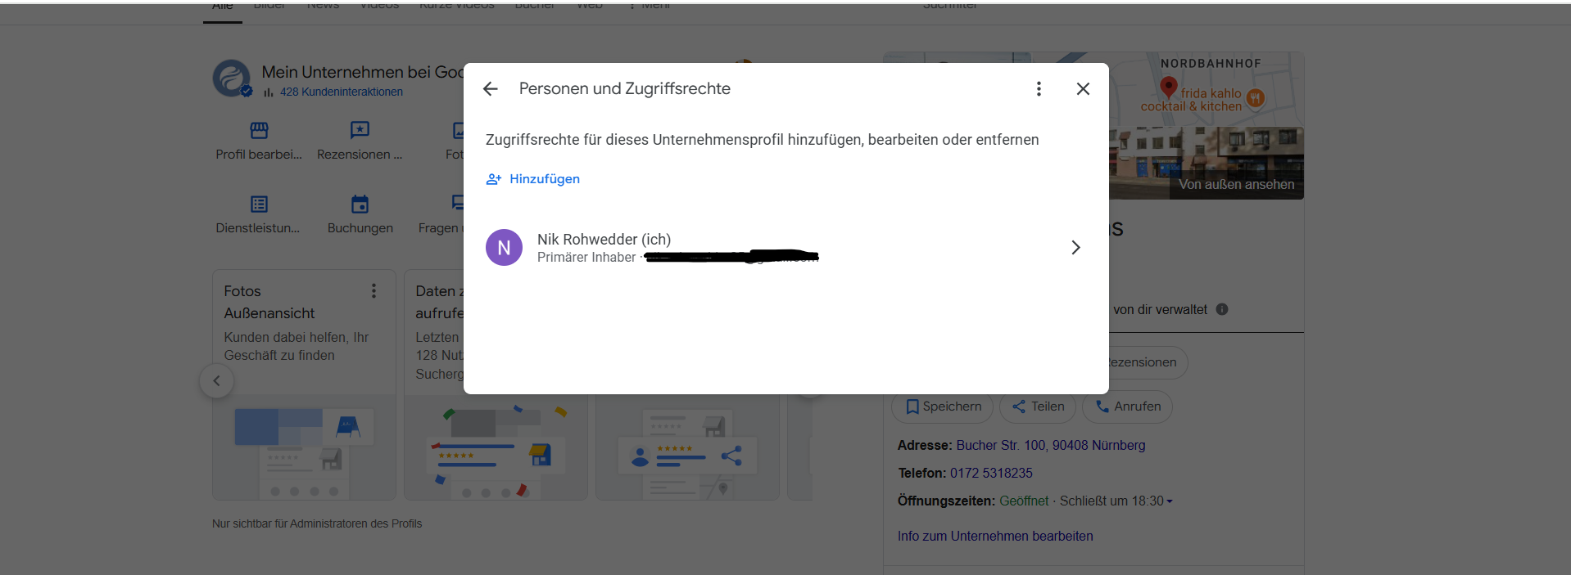The height and width of the screenshot is (575, 1571).
Task: Click frida kahlo cocktail & kitchen restaurant marker
Action: point(1256,99)
